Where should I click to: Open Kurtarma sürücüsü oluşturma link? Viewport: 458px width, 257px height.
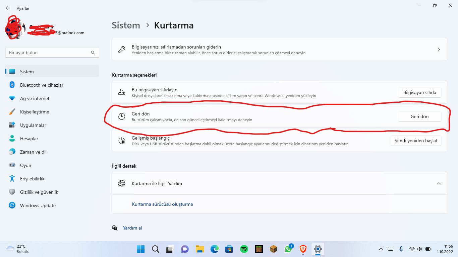click(x=163, y=204)
